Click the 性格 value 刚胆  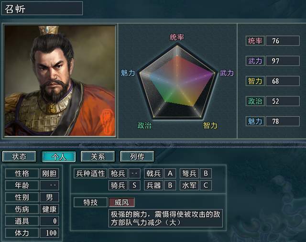coord(49,173)
